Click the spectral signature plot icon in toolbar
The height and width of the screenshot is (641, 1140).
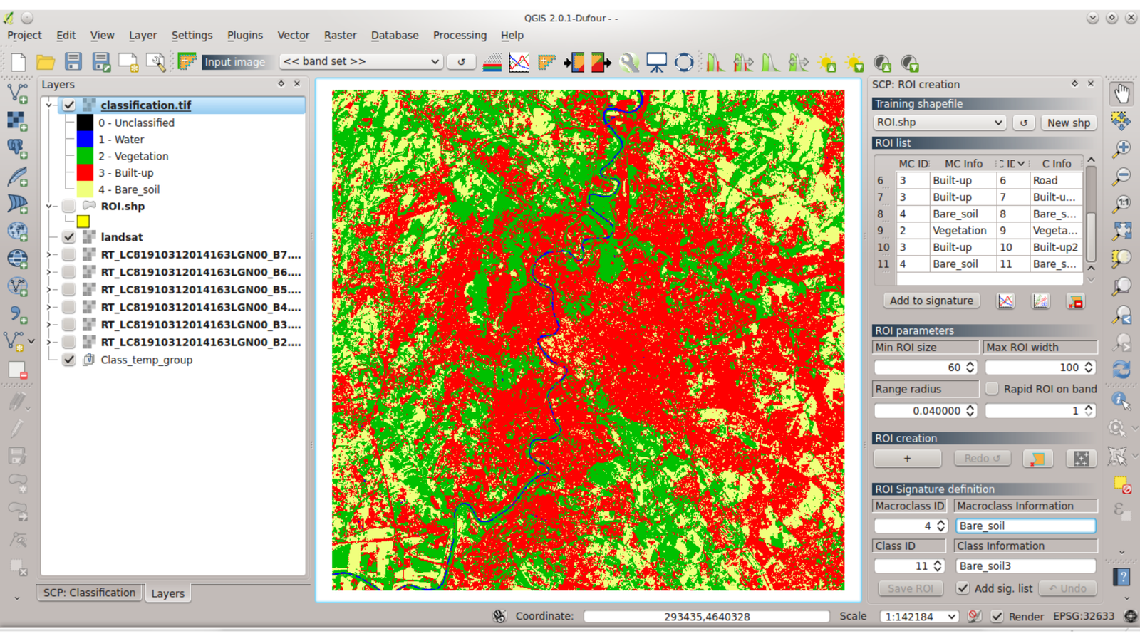click(x=519, y=63)
